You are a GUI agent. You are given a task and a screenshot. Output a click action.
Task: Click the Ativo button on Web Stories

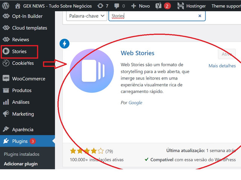click(227, 54)
